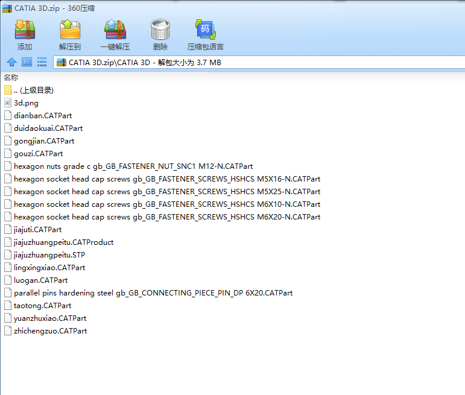Click the jiajuzhuangpeitu.STP file icon

pos(8,255)
